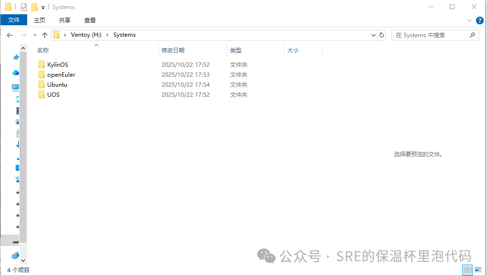Refresh the Systems folder view

(x=382, y=35)
